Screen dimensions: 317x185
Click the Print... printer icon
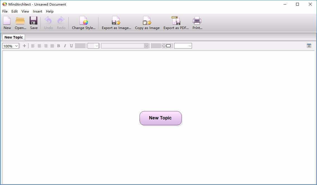(x=197, y=23)
